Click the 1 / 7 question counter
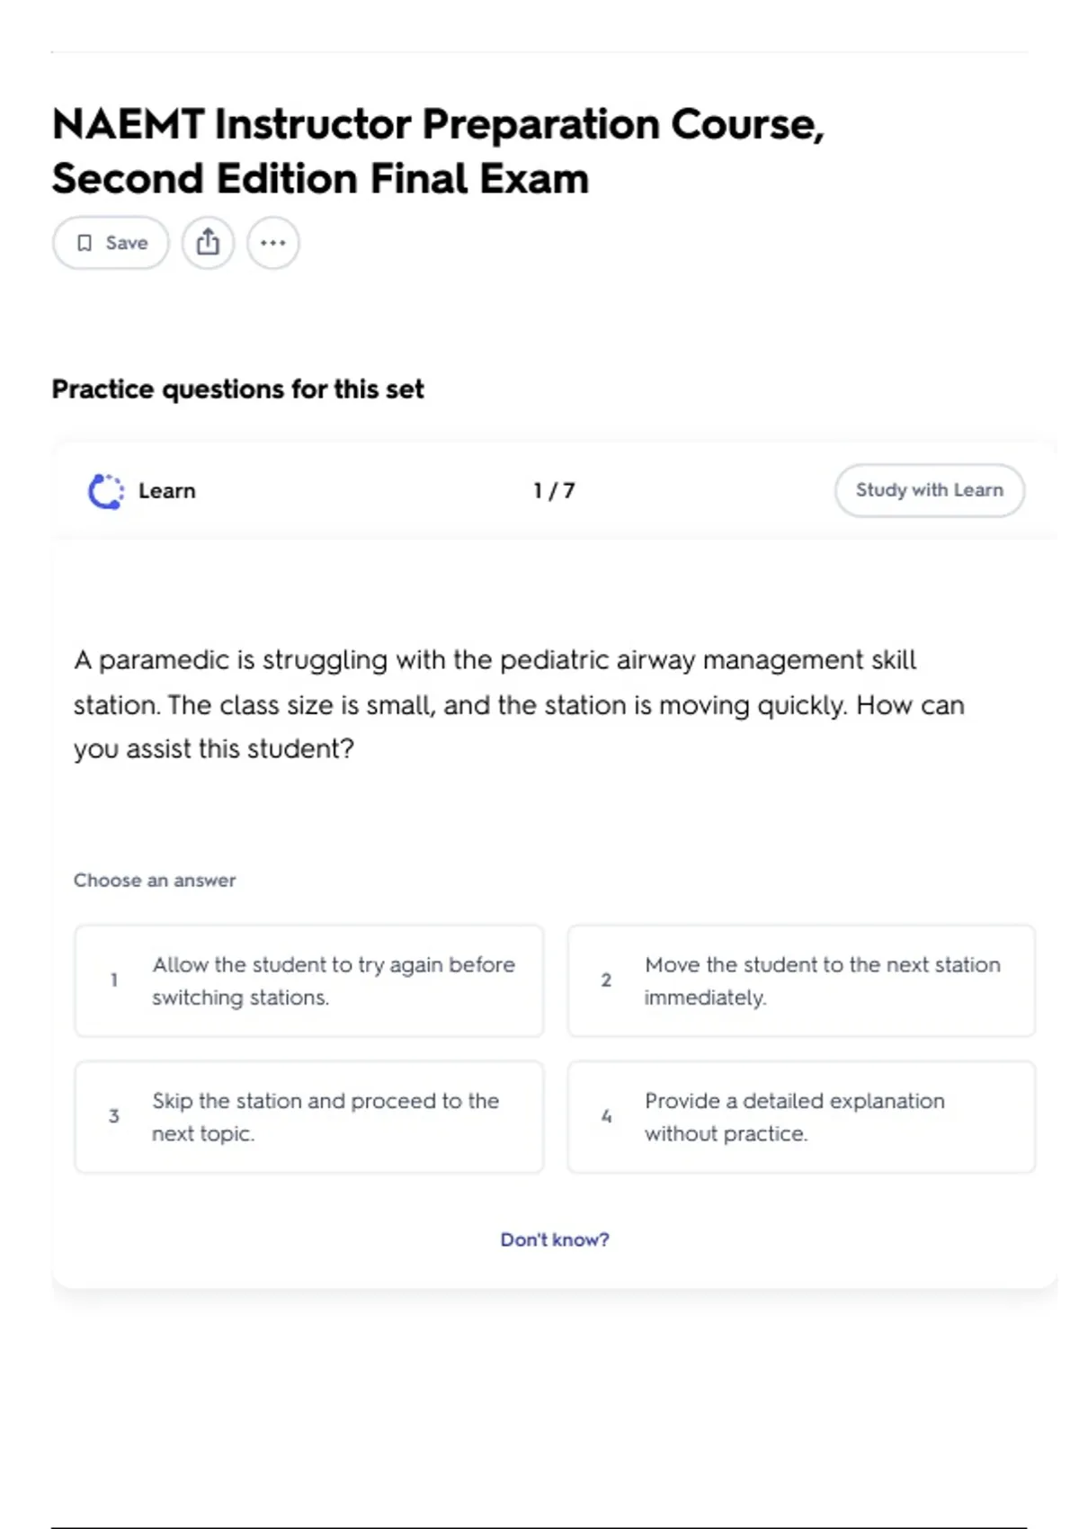The height and width of the screenshot is (1529, 1079). [x=554, y=491]
